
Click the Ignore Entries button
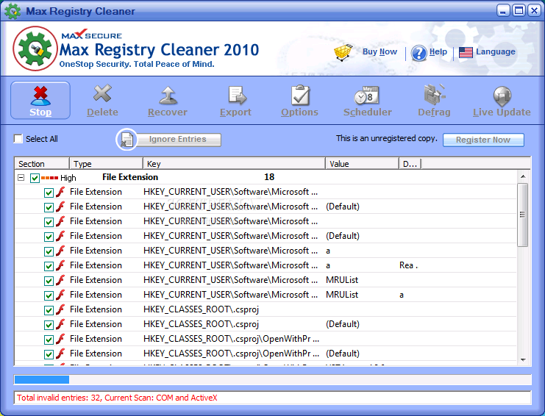[177, 139]
